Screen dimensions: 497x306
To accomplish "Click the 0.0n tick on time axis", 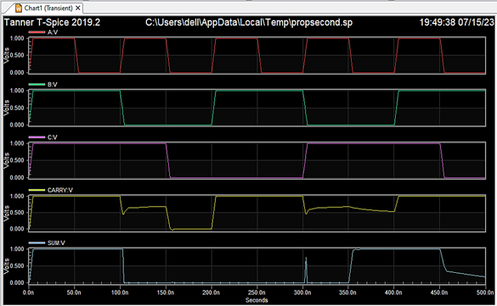I will coord(29,292).
